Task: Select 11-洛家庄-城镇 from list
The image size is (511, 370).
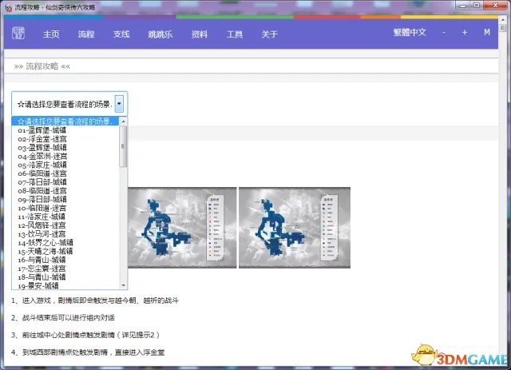Action: click(x=65, y=217)
